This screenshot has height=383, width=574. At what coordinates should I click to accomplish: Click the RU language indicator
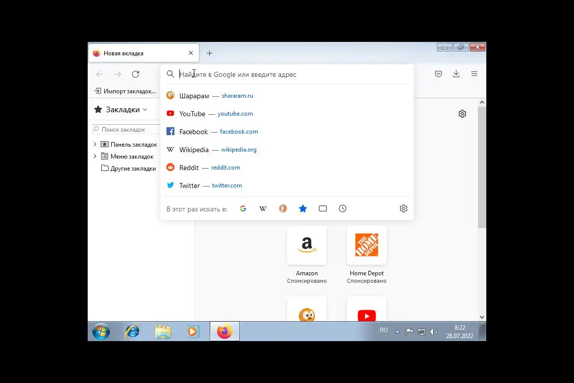point(383,330)
